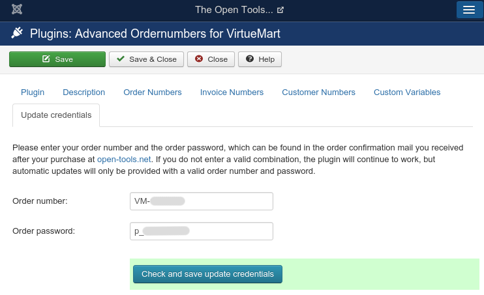Image resolution: width=484 pixels, height=295 pixels.
Task: Click the external link icon beside site title
Action: tap(280, 10)
